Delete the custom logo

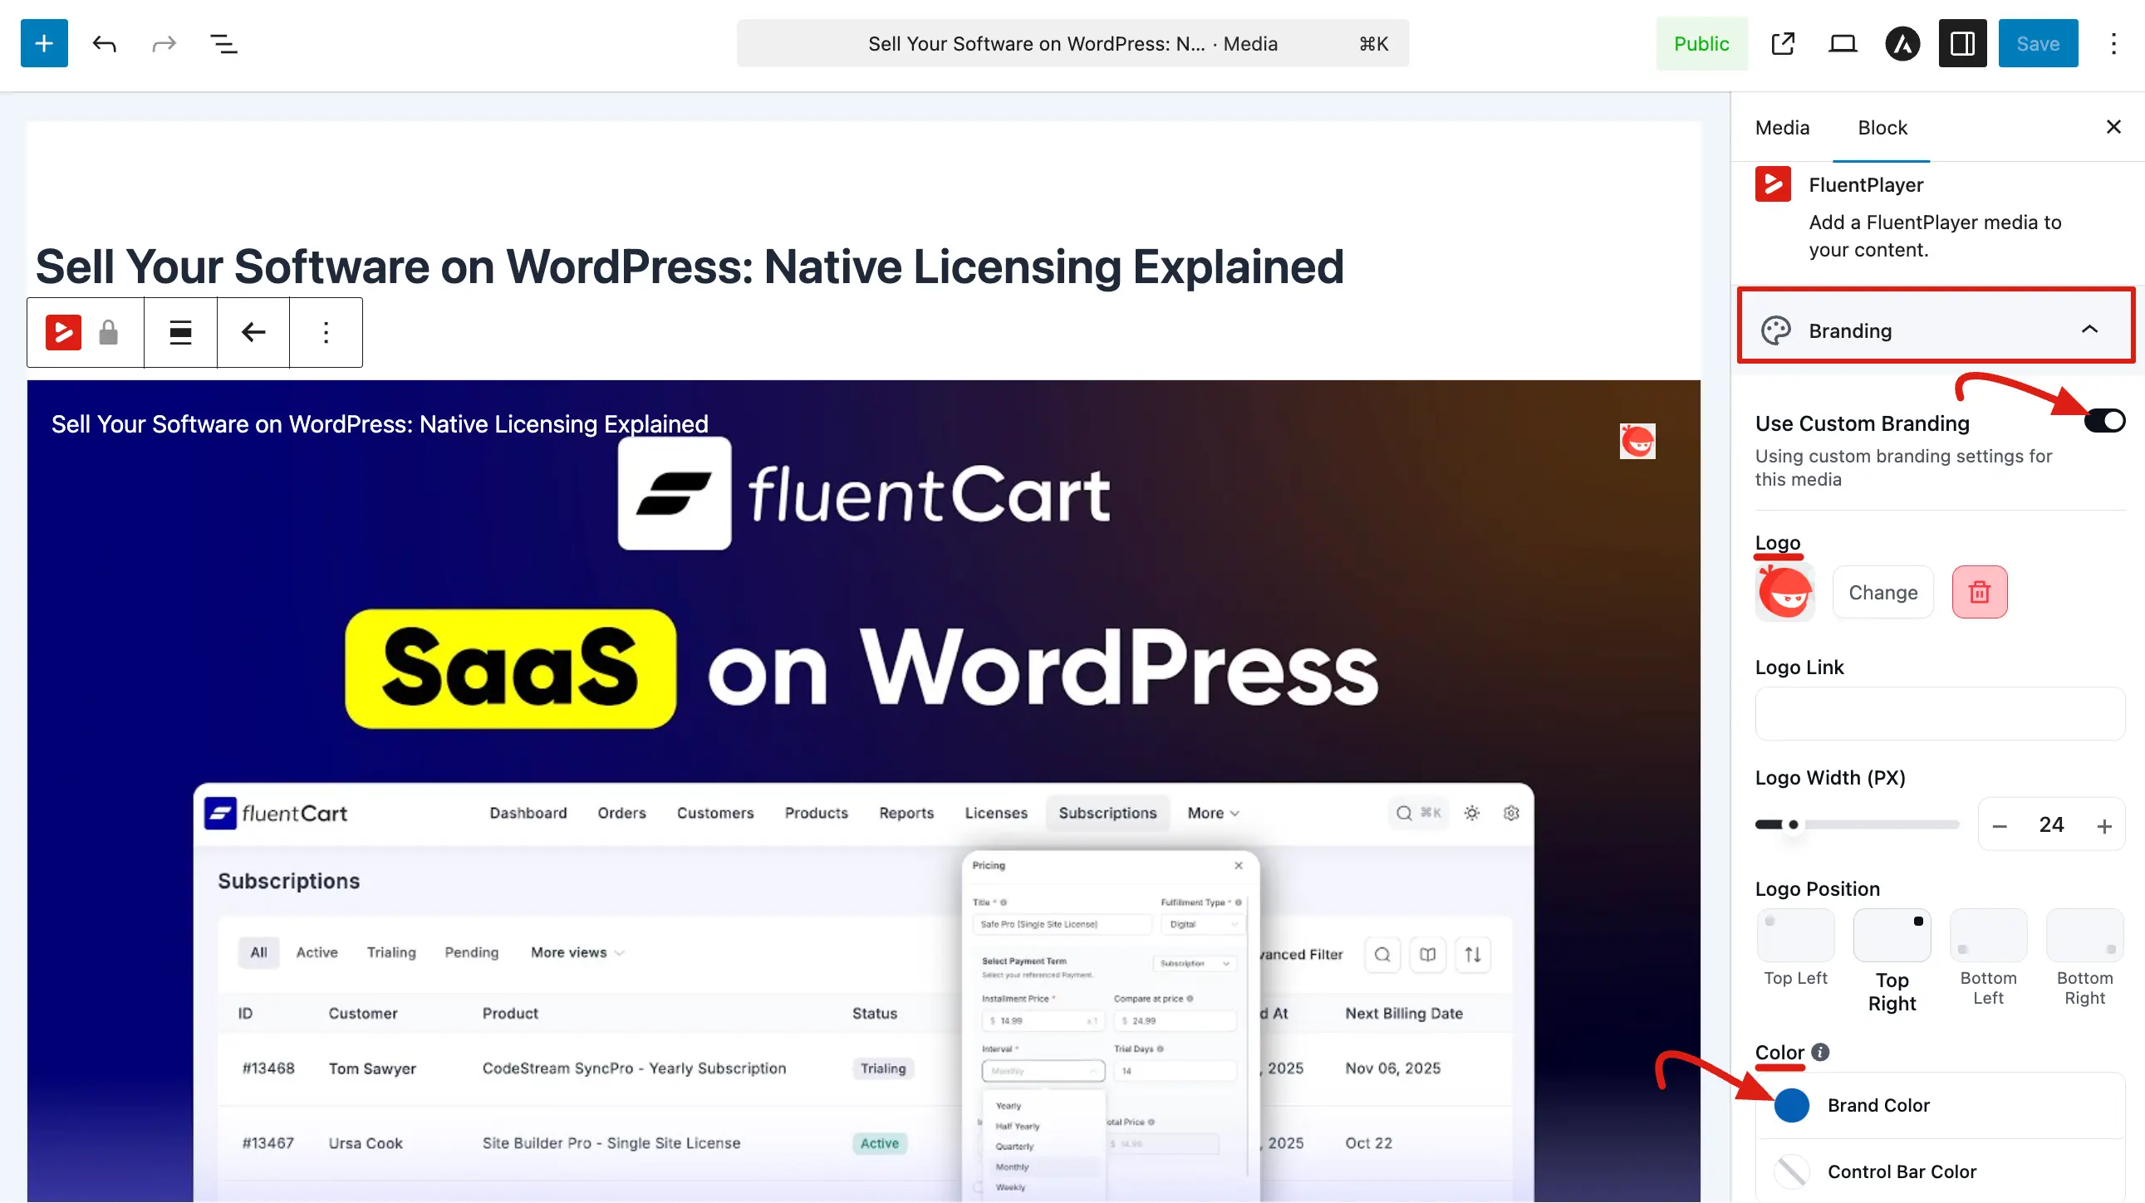[x=1980, y=592]
